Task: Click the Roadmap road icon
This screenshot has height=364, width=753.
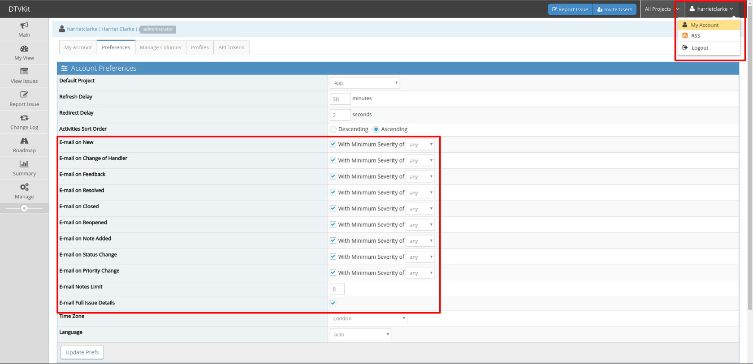Action: pyautogui.click(x=24, y=141)
